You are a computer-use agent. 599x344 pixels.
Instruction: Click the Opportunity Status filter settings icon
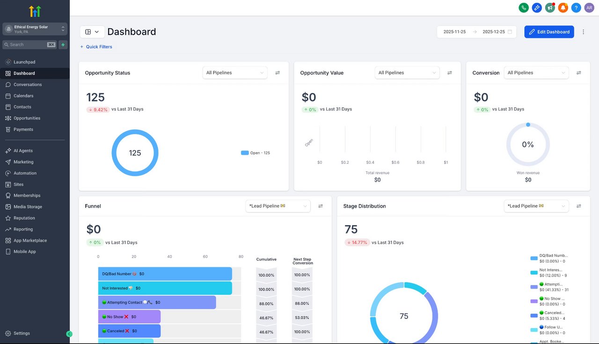pos(278,73)
